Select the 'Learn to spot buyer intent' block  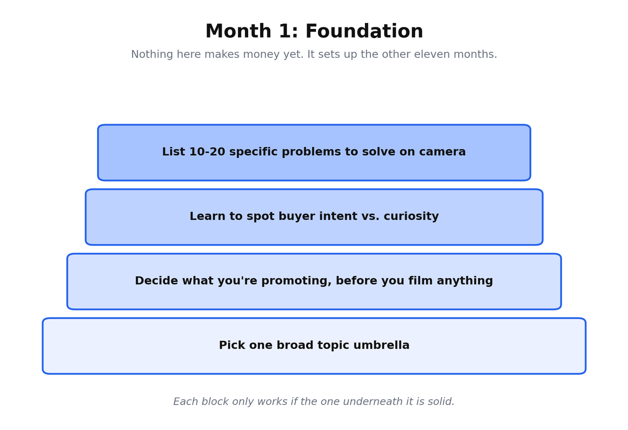click(314, 217)
